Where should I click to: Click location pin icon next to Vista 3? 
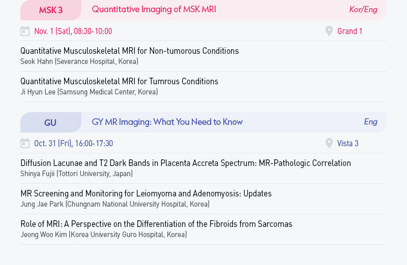click(x=329, y=143)
